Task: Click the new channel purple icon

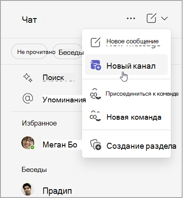Action: 95,65
